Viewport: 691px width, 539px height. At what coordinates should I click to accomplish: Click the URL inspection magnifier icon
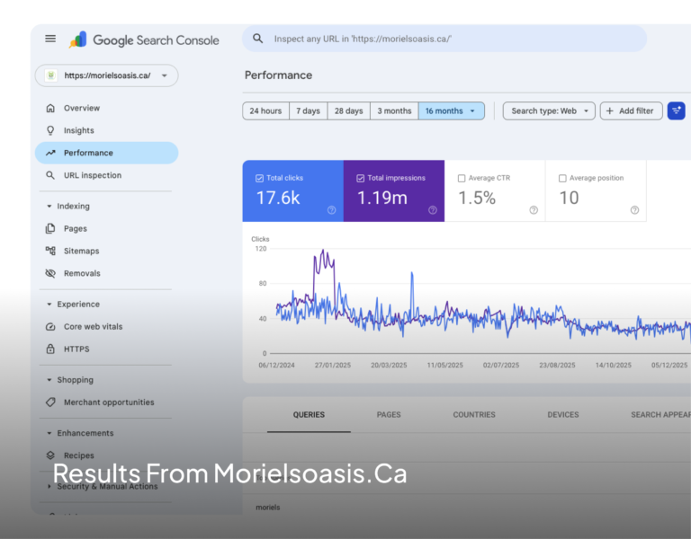pyautogui.click(x=50, y=175)
